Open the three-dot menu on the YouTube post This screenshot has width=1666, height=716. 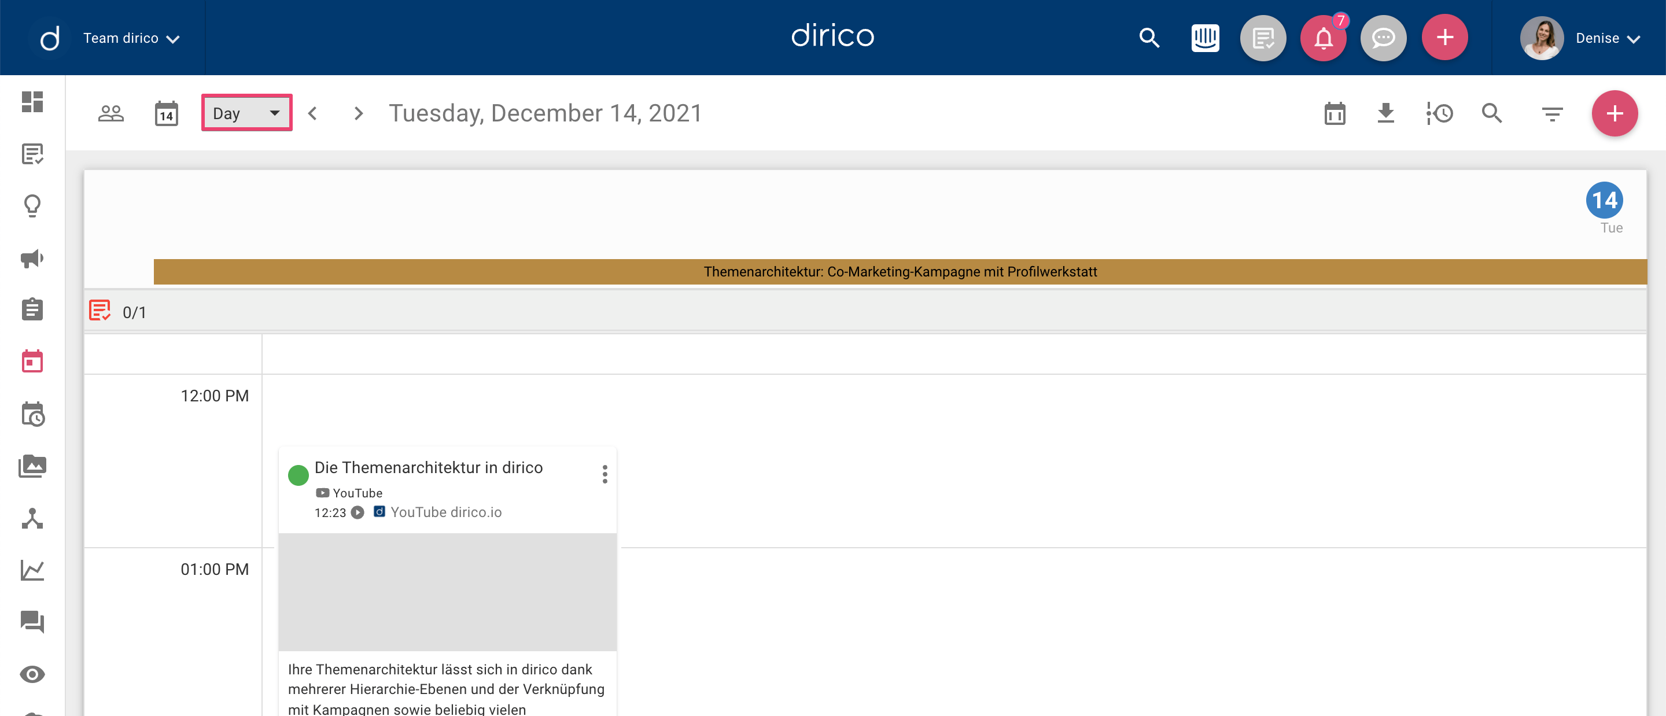pos(605,474)
